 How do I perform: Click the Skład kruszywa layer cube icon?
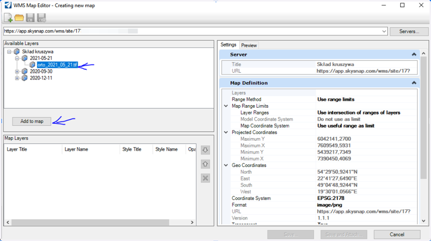(17, 52)
